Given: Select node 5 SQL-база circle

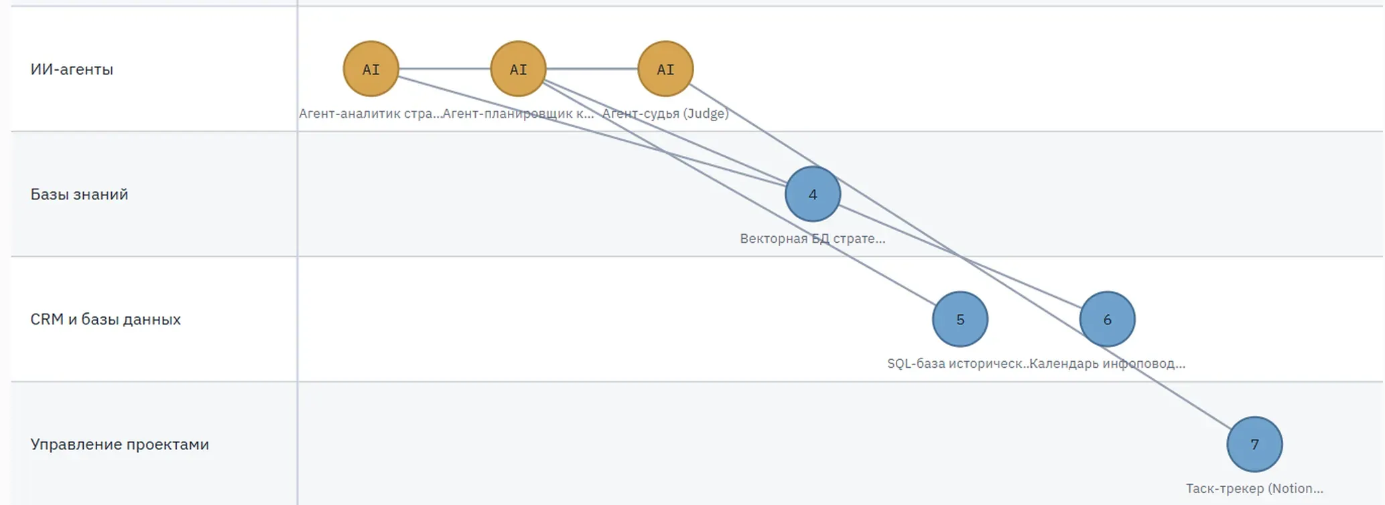Looking at the screenshot, I should [960, 319].
